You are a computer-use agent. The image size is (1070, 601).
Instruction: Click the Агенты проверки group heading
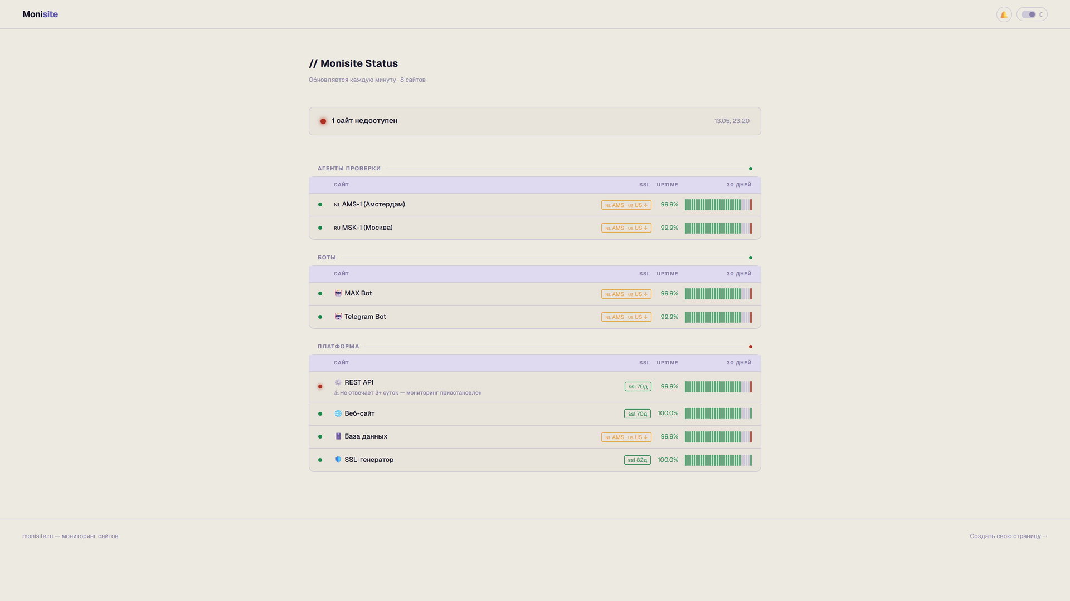click(x=349, y=169)
